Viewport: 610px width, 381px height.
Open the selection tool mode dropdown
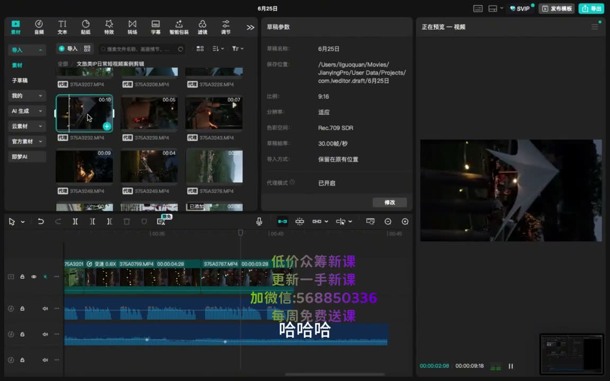pos(23,222)
